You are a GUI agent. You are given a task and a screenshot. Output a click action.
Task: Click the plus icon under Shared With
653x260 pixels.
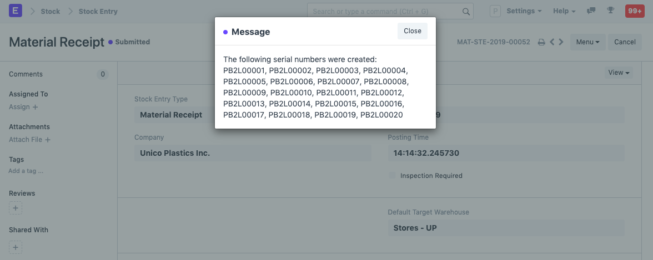16,247
